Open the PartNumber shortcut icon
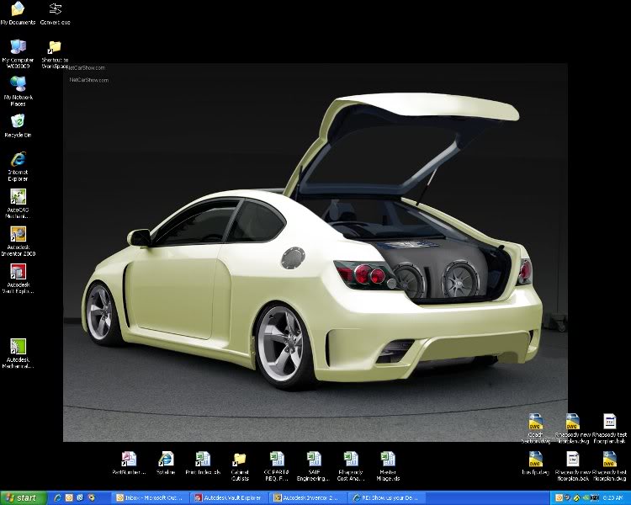Screen dimensions: 631x505 tap(129, 463)
